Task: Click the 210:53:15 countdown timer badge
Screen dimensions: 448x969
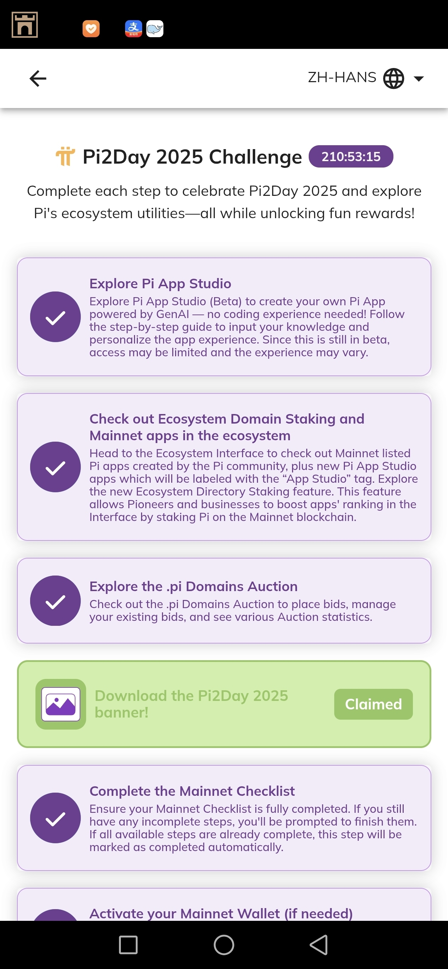Action: pos(351,157)
